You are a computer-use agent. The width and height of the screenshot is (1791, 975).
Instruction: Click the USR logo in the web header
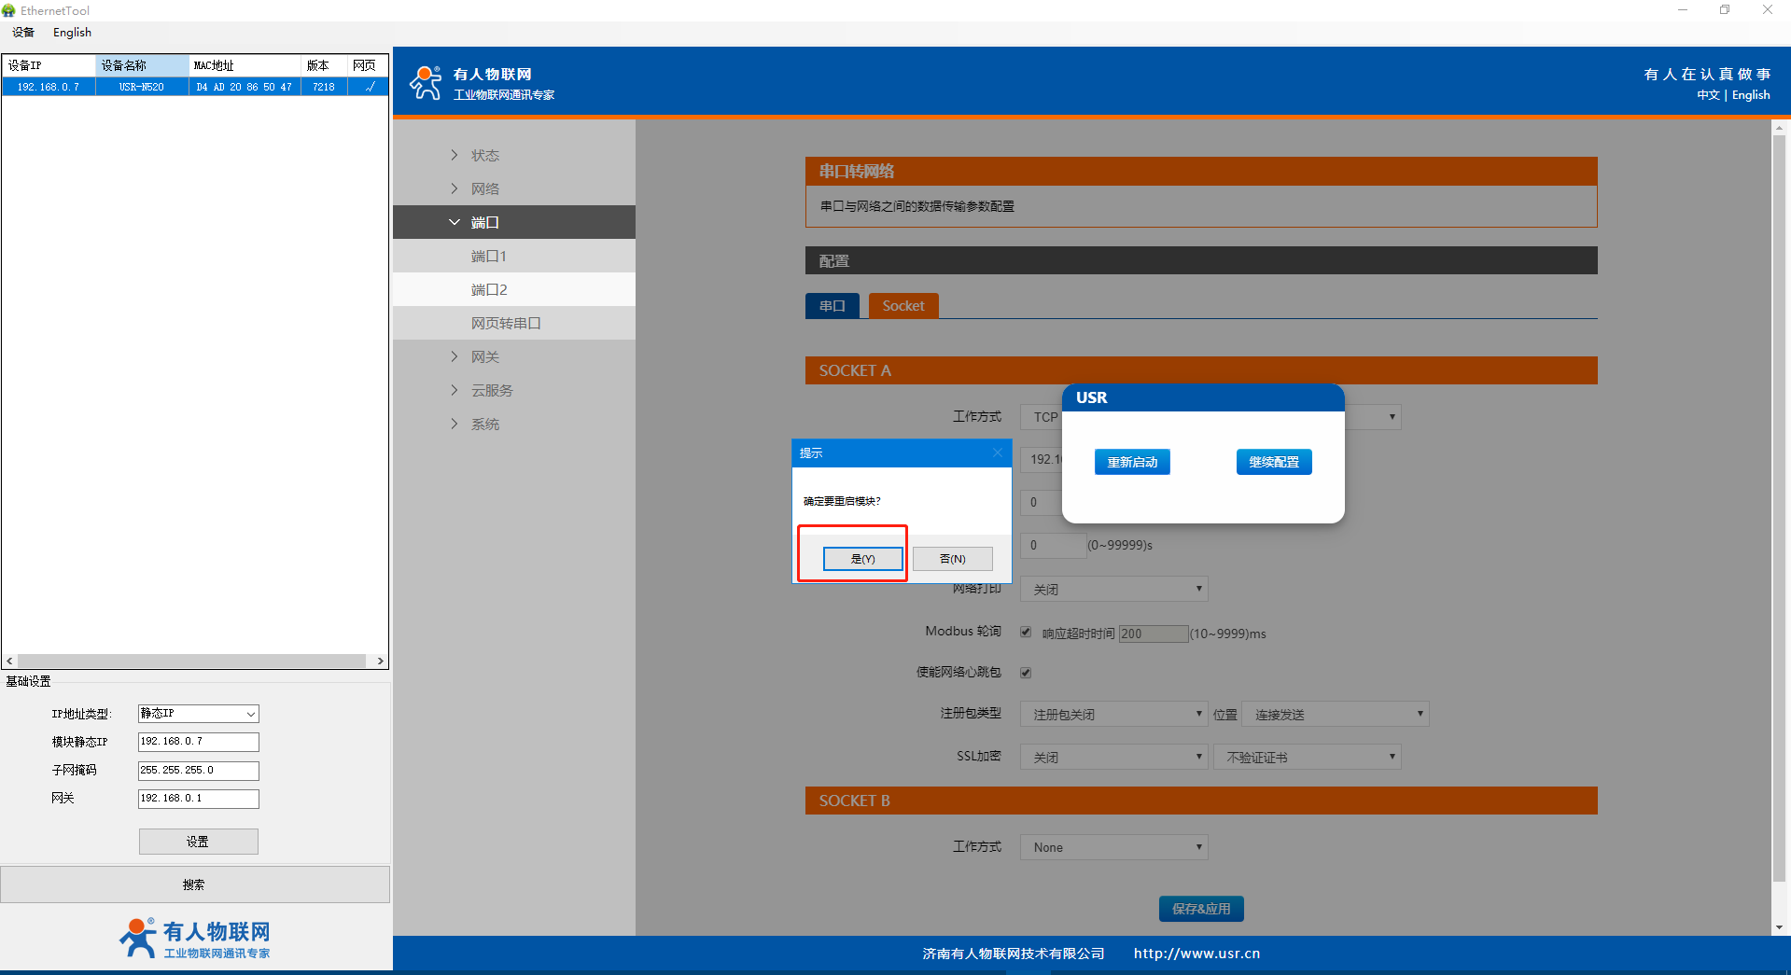point(427,83)
